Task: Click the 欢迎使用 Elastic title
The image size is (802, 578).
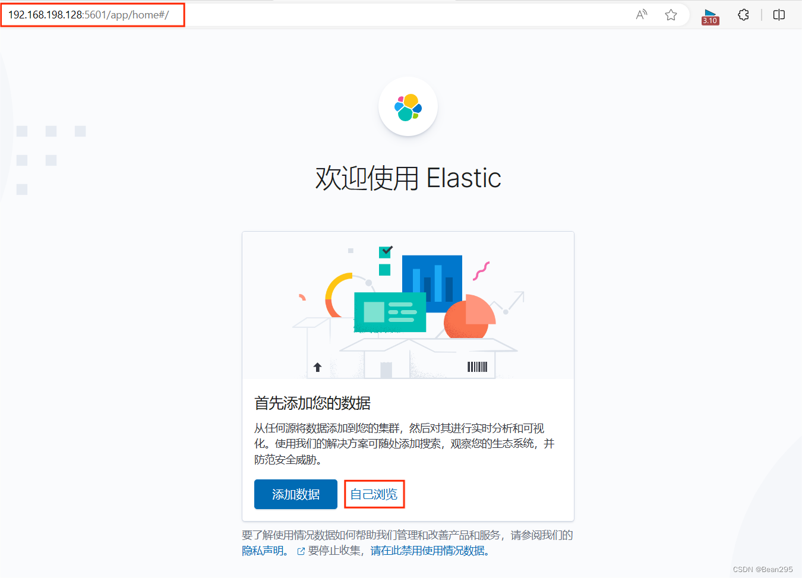Action: pyautogui.click(x=408, y=178)
